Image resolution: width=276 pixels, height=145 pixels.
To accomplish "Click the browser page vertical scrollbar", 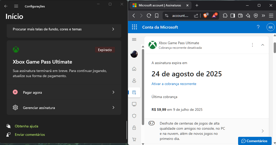I will pyautogui.click(x=274, y=47).
